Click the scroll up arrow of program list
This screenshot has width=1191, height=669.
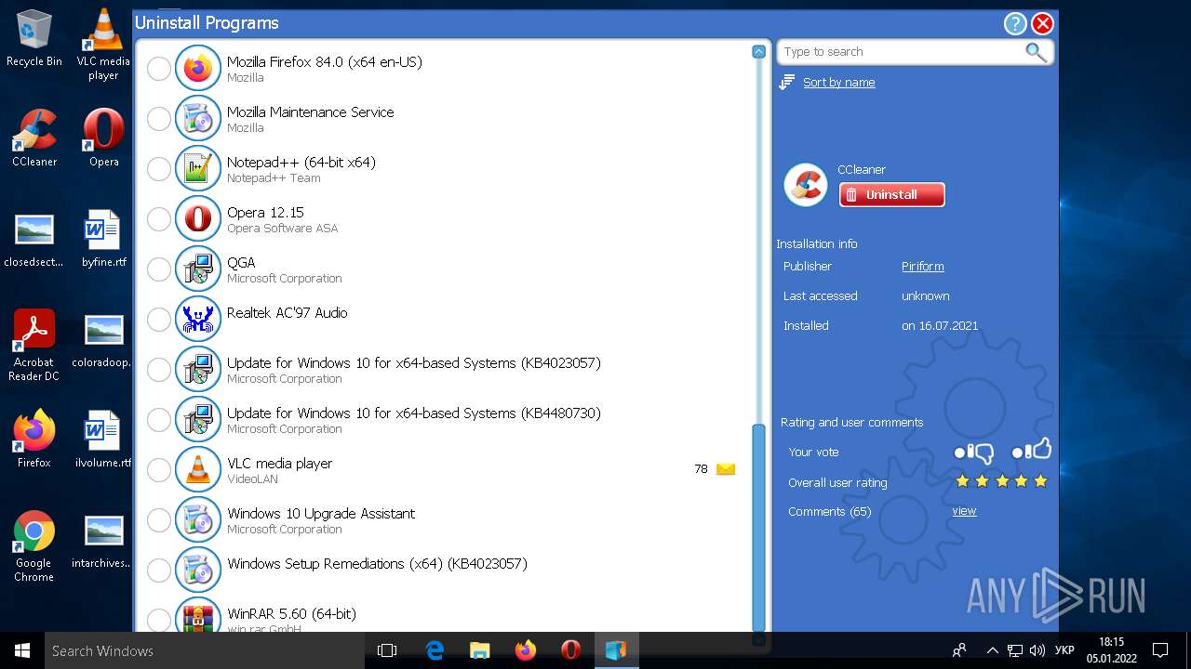758,52
